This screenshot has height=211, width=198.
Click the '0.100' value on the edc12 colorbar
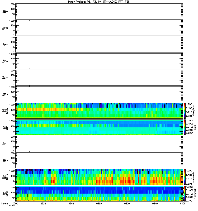click(189, 175)
